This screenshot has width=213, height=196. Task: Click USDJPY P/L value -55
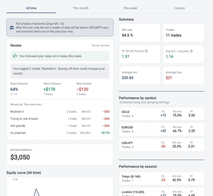163,147
